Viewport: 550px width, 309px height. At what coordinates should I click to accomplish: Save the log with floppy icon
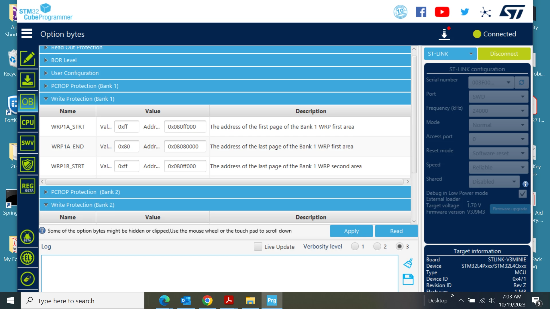[408, 279]
